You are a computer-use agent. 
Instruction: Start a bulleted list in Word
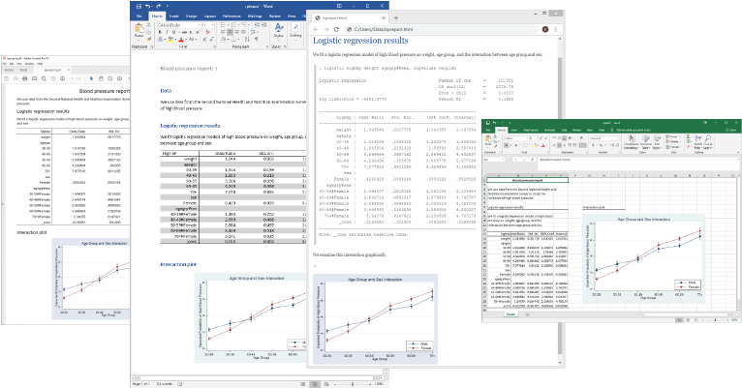point(223,24)
